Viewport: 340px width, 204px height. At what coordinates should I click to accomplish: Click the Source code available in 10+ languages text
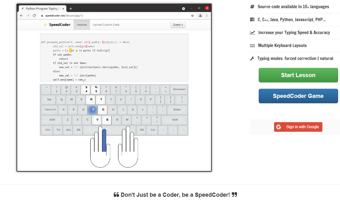coord(293,7)
